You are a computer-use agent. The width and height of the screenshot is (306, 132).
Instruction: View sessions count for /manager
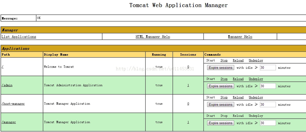[x=188, y=122]
